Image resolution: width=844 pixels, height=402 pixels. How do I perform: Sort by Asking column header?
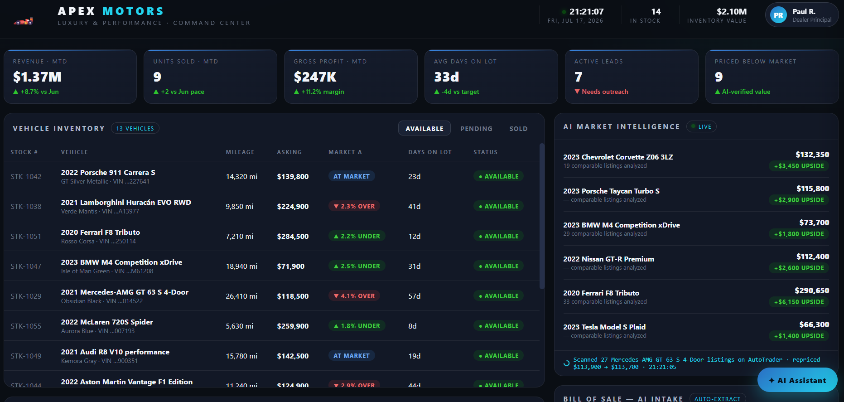click(x=289, y=152)
